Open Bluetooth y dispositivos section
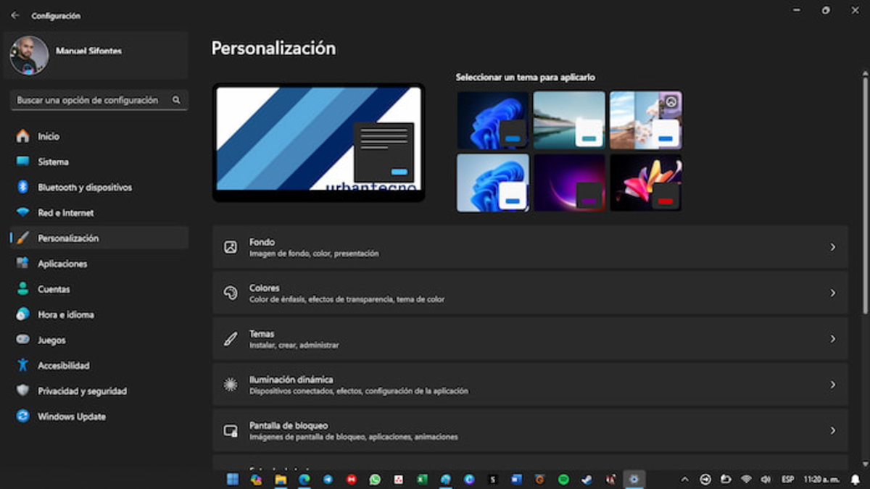 99,187
